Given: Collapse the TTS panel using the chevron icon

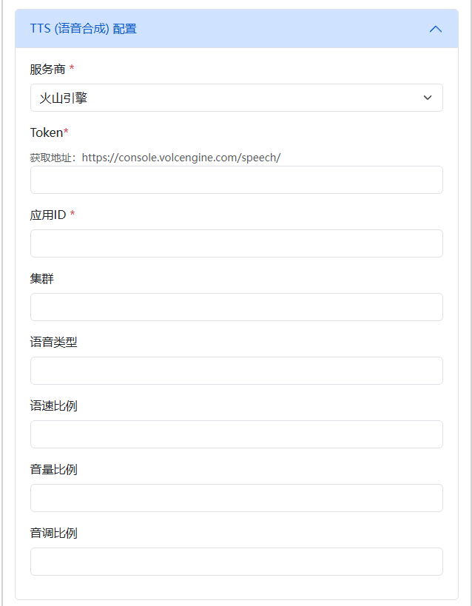Looking at the screenshot, I should (436, 29).
